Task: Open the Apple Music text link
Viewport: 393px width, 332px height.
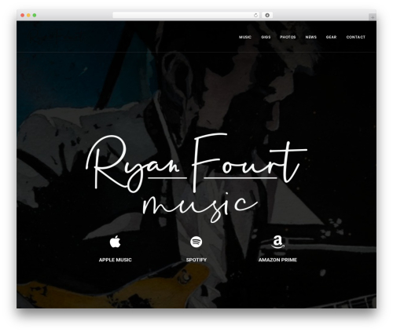Action: coord(115,260)
